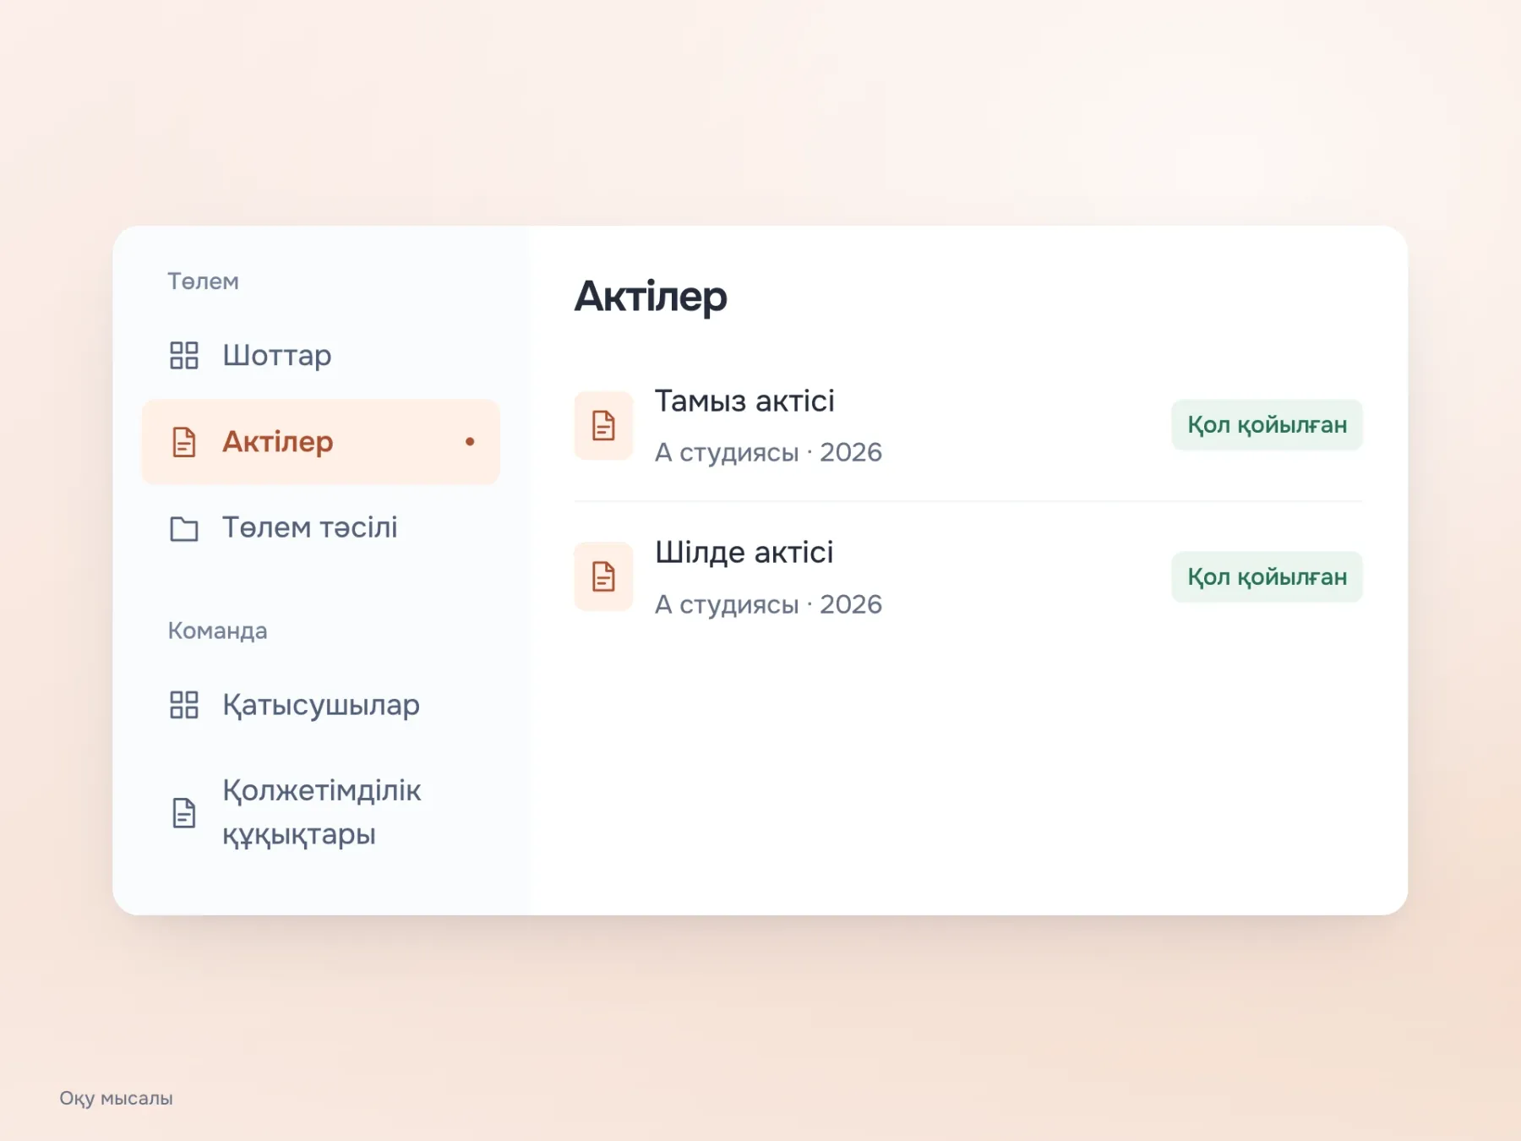Viewport: 1521px width, 1141px height.
Task: Click the Төлем section label
Action: (203, 281)
